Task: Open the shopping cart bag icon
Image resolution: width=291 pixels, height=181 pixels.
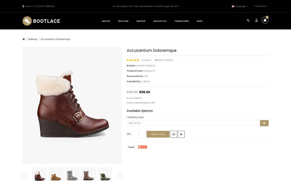Action: point(265,20)
